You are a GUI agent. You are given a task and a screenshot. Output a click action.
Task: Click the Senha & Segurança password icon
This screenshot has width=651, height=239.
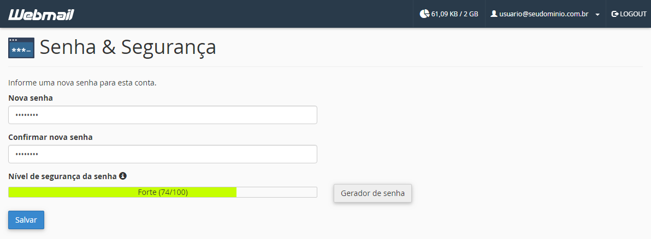pos(21,47)
